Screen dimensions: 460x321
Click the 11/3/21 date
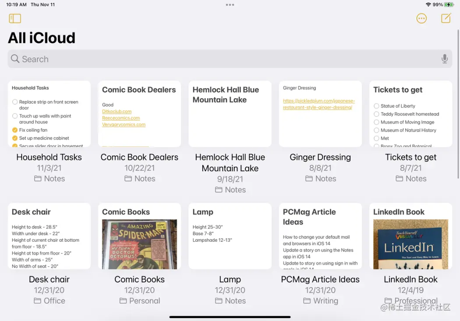[x=49, y=168]
